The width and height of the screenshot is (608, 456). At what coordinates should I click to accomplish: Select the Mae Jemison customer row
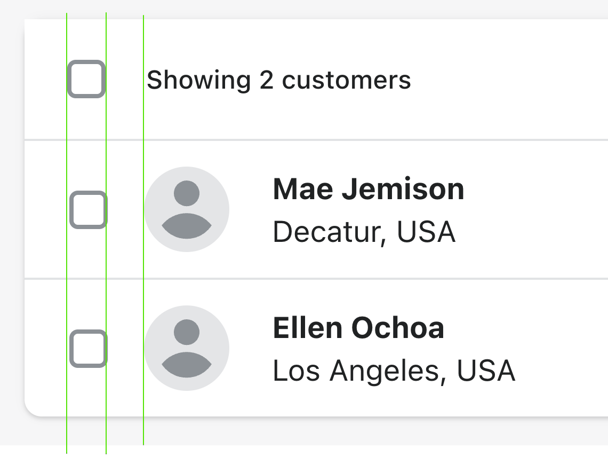(x=320, y=209)
